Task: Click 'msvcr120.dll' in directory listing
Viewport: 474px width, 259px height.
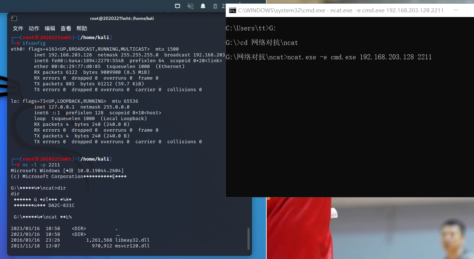Action: coord(132,246)
